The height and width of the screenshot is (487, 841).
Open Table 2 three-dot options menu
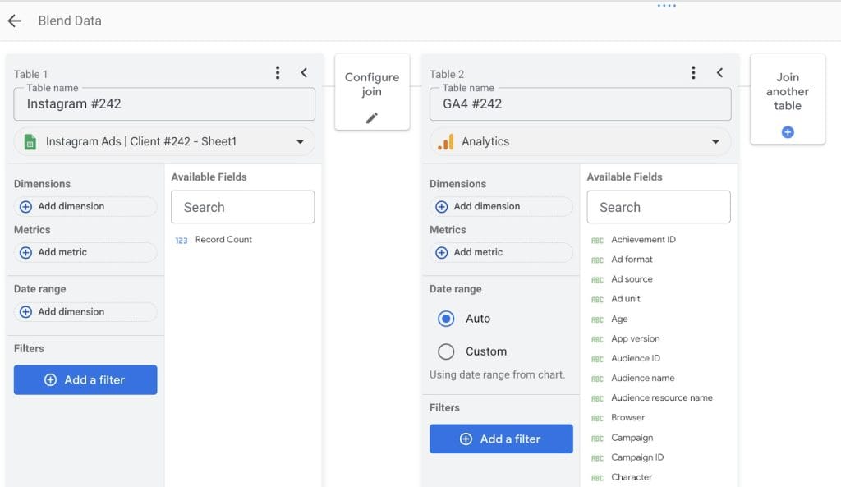coord(693,73)
